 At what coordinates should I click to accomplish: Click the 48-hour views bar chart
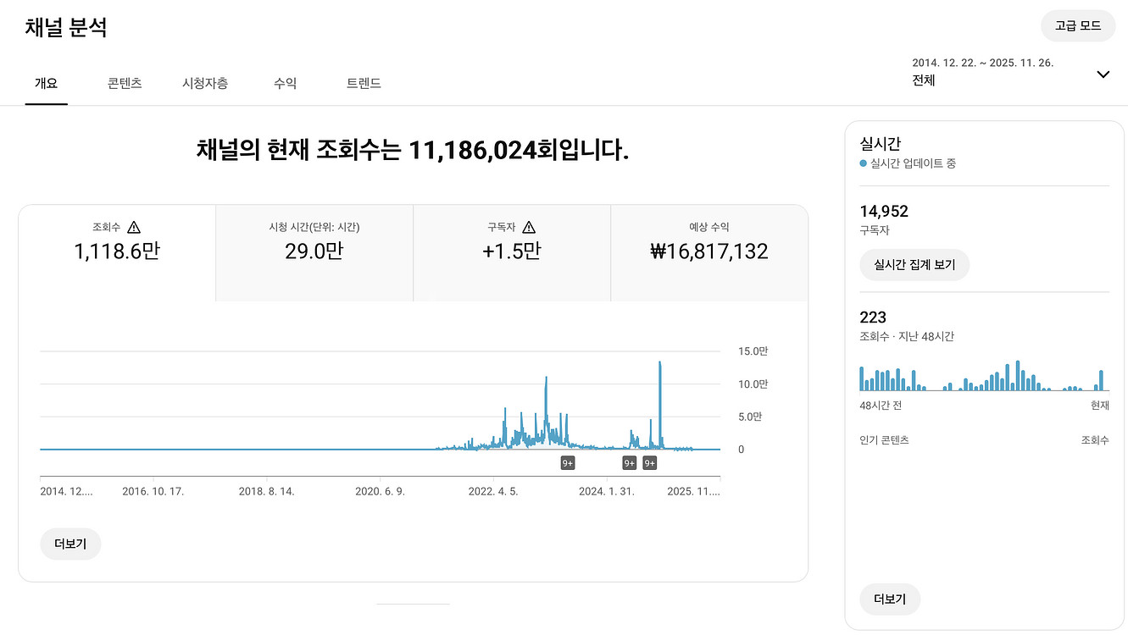pos(983,377)
